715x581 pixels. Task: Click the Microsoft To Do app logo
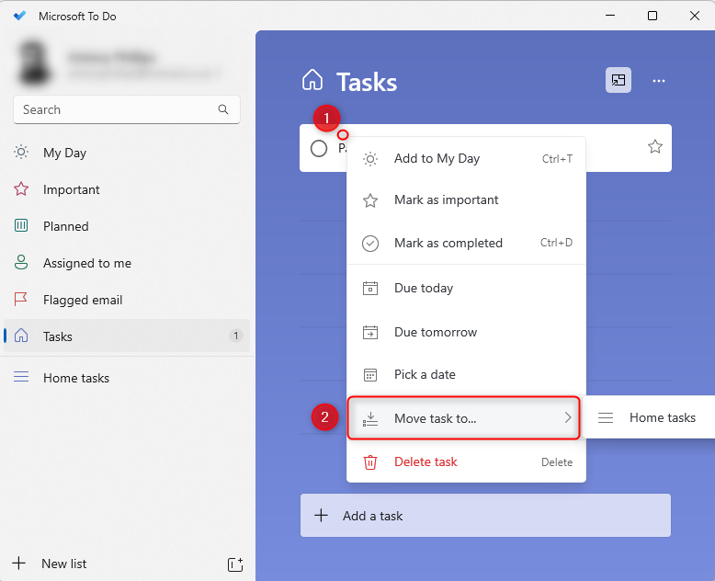20,16
